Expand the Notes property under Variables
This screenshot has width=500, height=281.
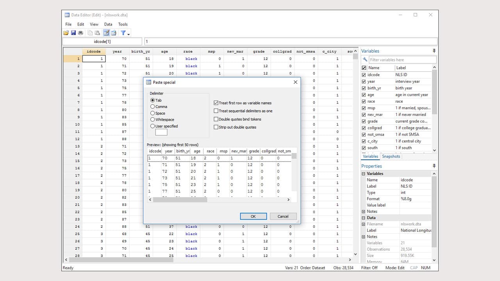pyautogui.click(x=364, y=211)
